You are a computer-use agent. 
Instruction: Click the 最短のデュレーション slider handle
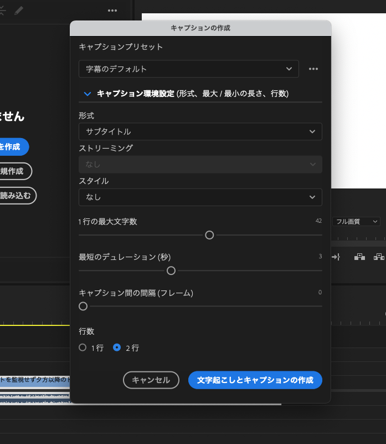[x=171, y=271]
